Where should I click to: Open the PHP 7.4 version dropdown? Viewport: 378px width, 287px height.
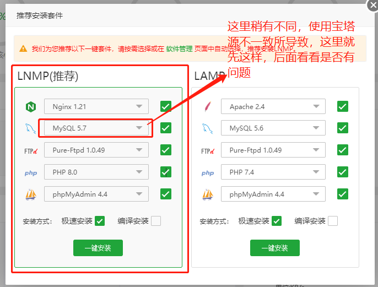273,172
